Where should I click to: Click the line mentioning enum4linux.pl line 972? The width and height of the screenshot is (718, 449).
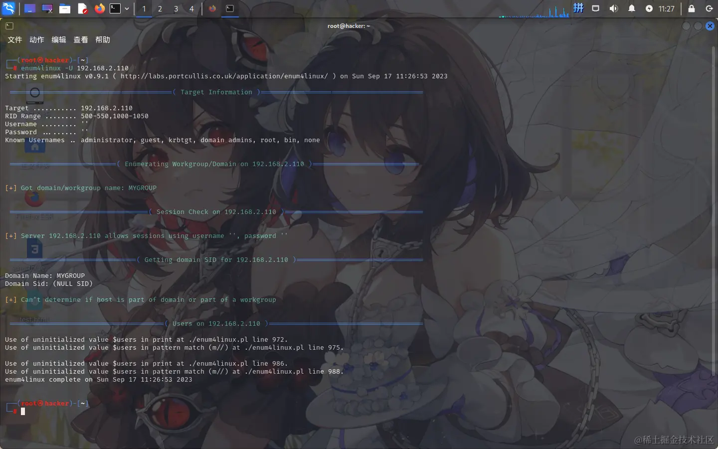pyautogui.click(x=147, y=340)
